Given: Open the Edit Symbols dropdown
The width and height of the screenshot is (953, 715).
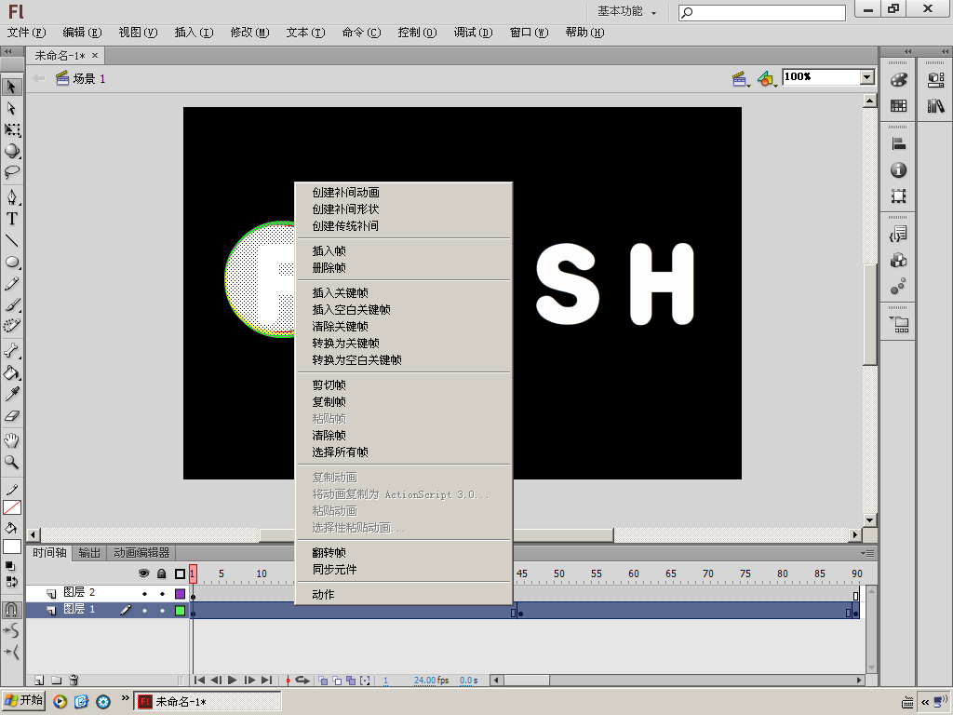Looking at the screenshot, I should [x=767, y=79].
